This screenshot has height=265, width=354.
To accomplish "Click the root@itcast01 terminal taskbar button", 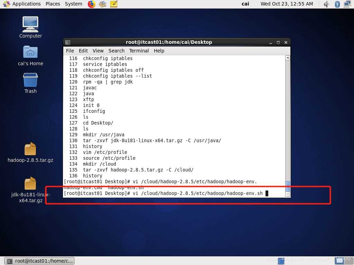I will point(40,261).
